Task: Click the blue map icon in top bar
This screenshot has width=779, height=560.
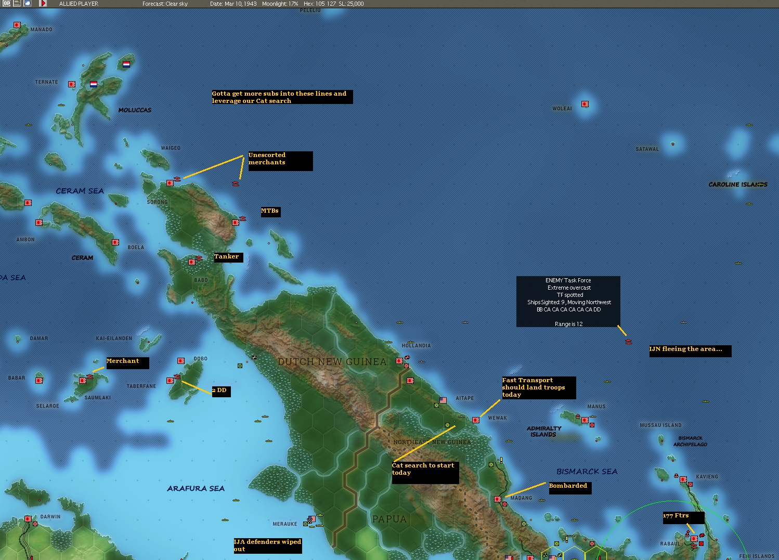Action: pyautogui.click(x=28, y=3)
